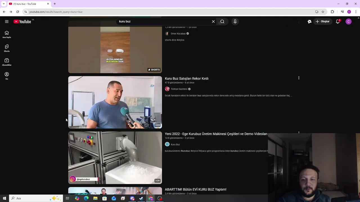Open the Kuru Buz channel name link
The width and height of the screenshot is (360, 202).
(x=175, y=144)
